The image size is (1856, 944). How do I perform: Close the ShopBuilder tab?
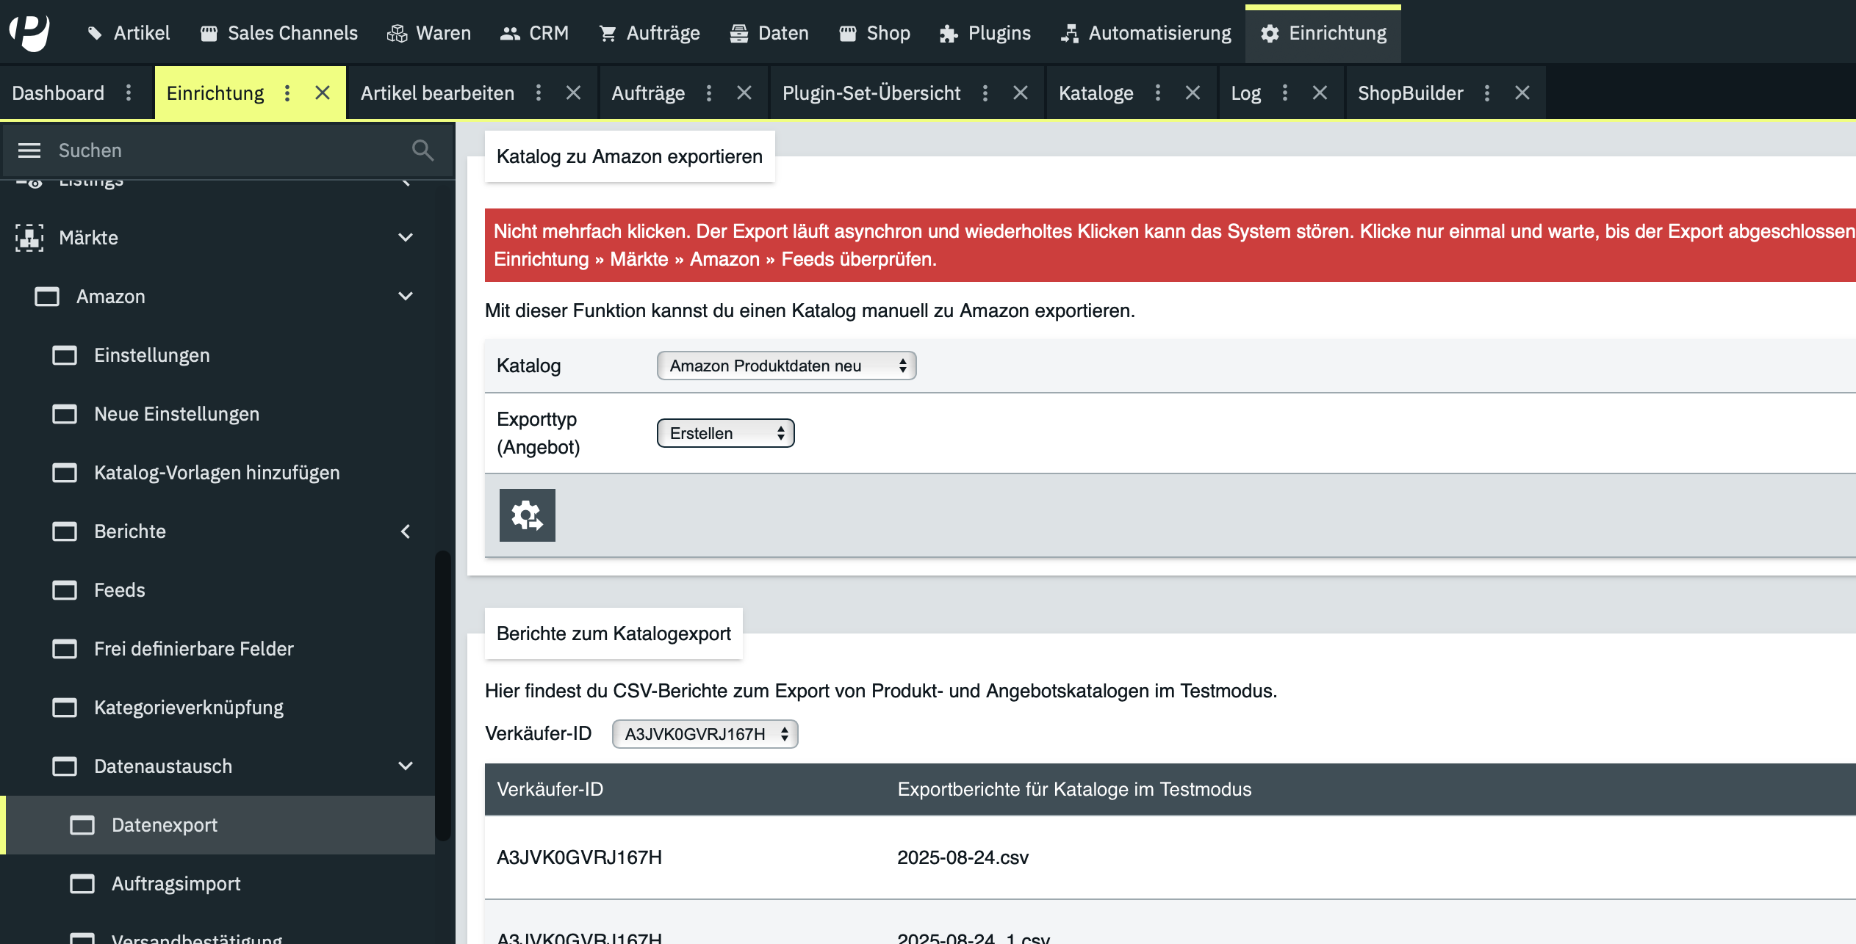[1522, 92]
